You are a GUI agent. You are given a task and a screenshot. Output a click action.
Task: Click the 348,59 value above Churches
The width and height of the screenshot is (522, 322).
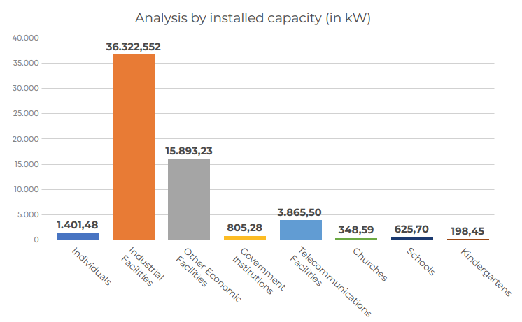point(356,230)
